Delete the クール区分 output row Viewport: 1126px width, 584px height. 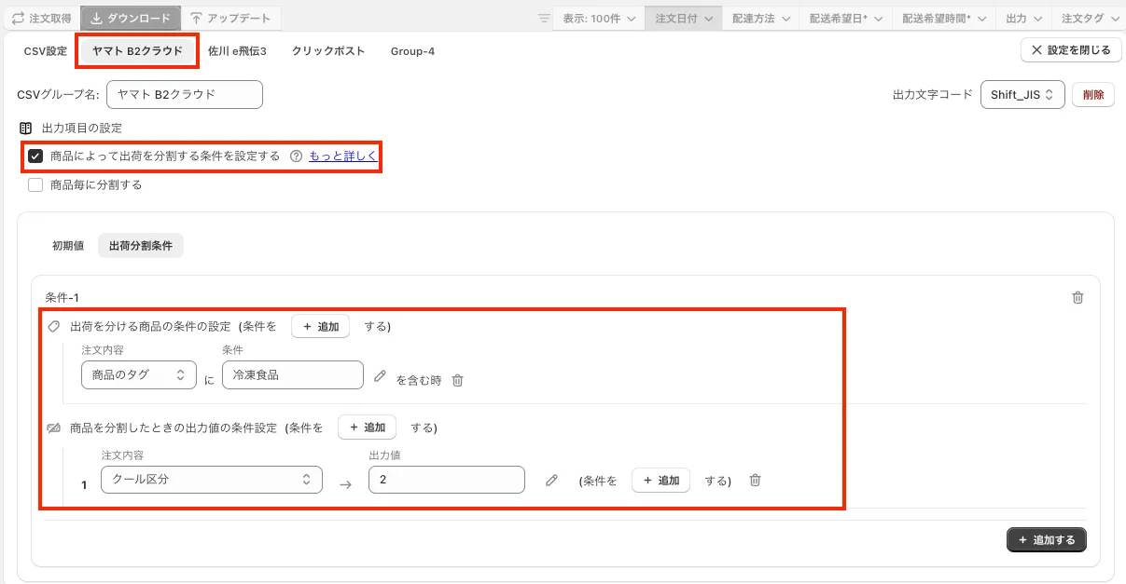click(756, 480)
